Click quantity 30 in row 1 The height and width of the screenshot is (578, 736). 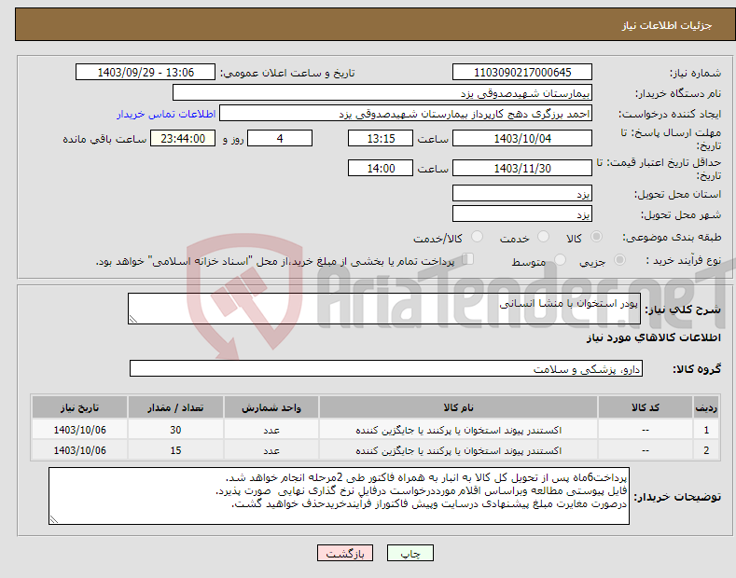pos(175,430)
